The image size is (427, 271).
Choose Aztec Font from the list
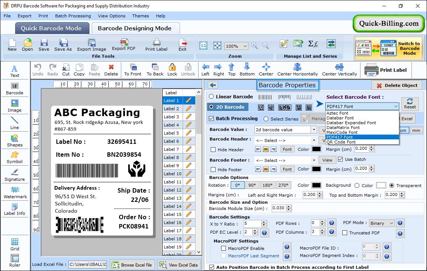pos(362,113)
